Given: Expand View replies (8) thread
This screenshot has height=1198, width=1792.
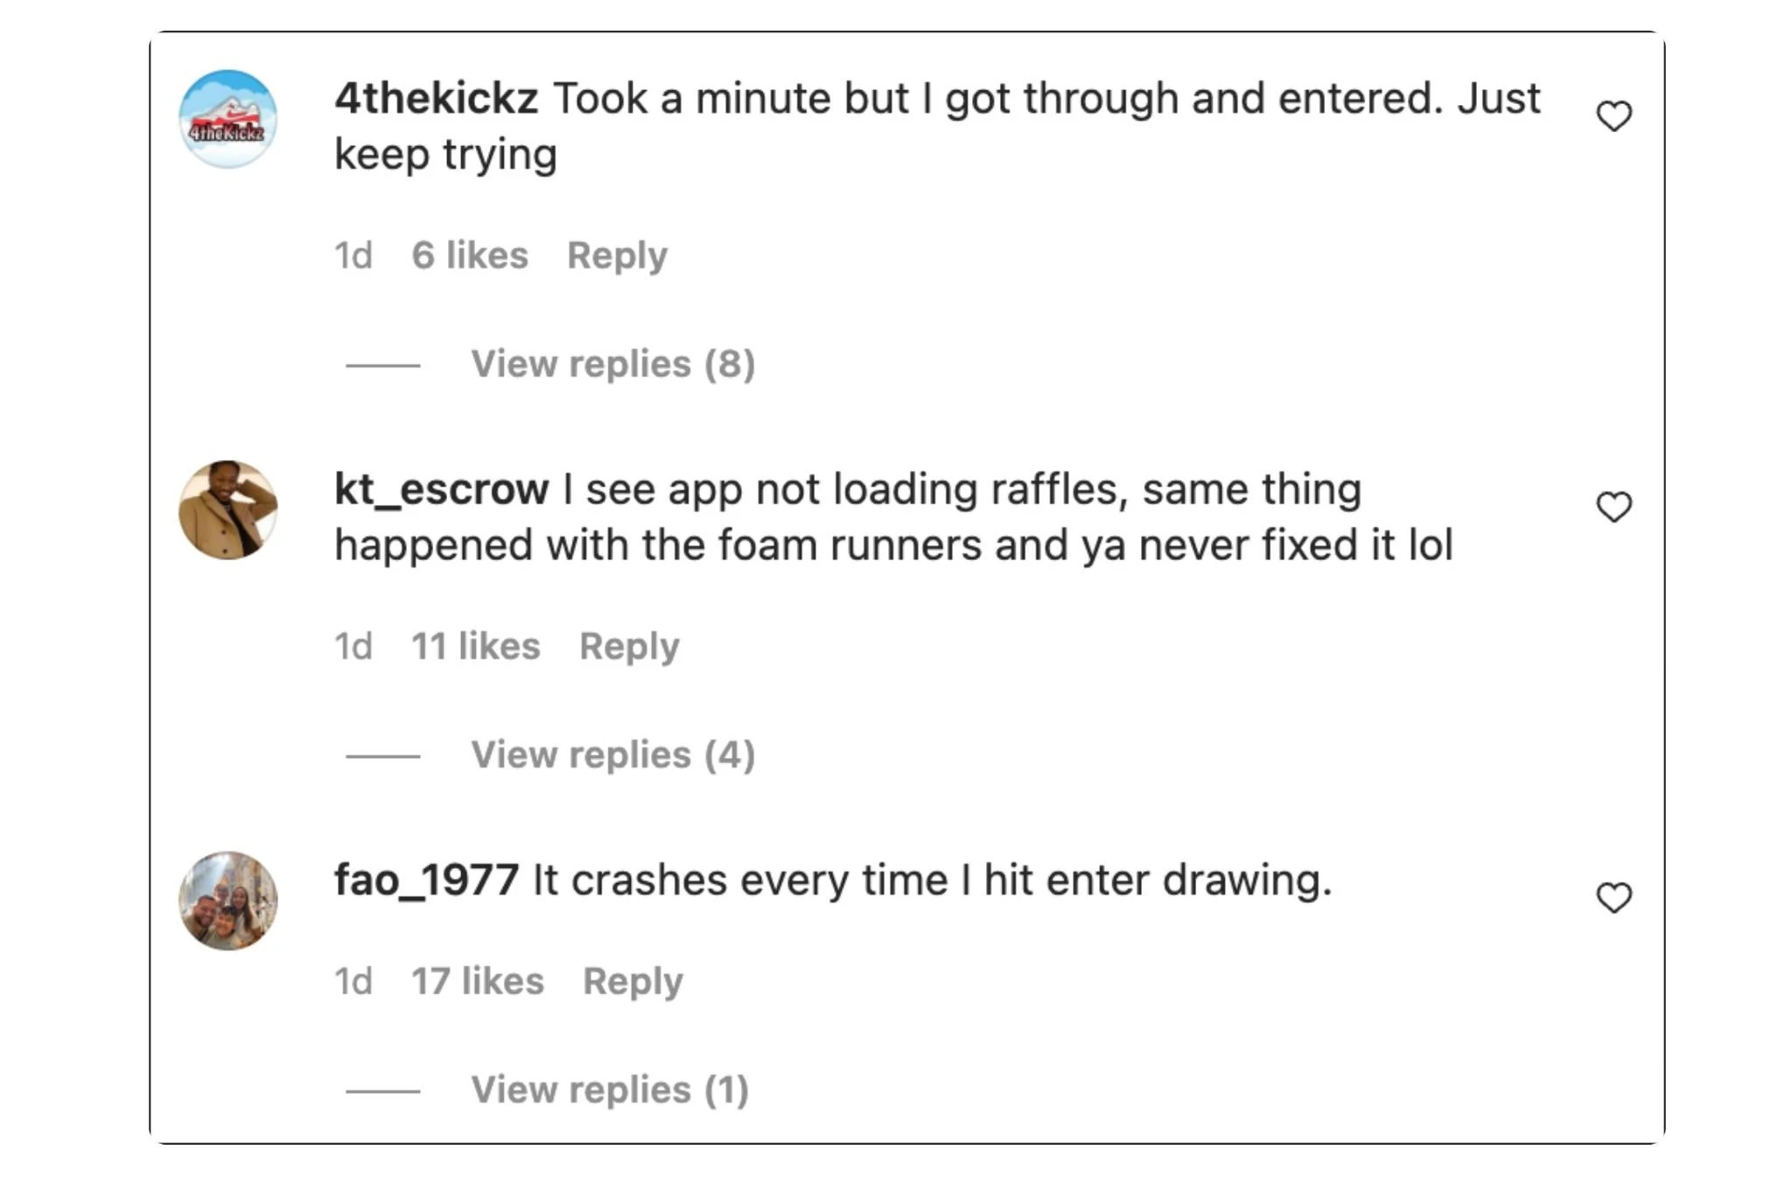Looking at the screenshot, I should pyautogui.click(x=612, y=364).
